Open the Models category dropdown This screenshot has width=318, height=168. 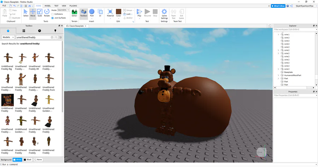[x=8, y=37]
